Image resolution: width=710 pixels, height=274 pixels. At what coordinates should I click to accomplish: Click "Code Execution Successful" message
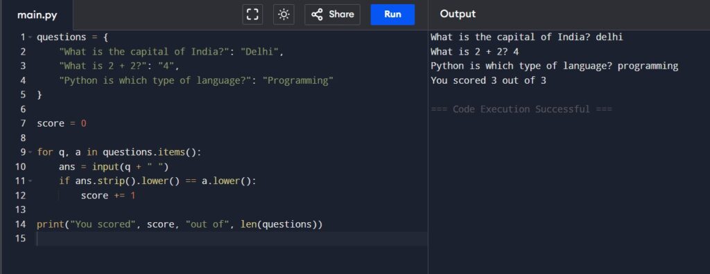[x=521, y=109]
